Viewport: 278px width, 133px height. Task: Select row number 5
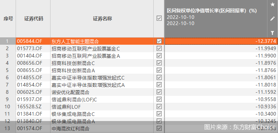click(7, 70)
